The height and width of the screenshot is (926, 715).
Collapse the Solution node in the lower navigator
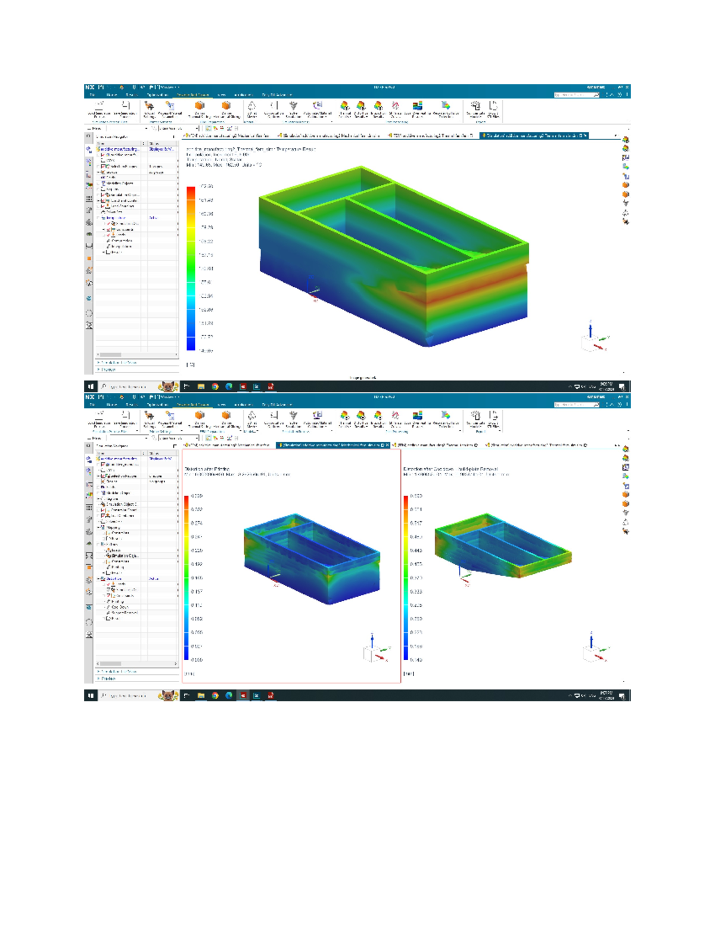click(x=99, y=578)
